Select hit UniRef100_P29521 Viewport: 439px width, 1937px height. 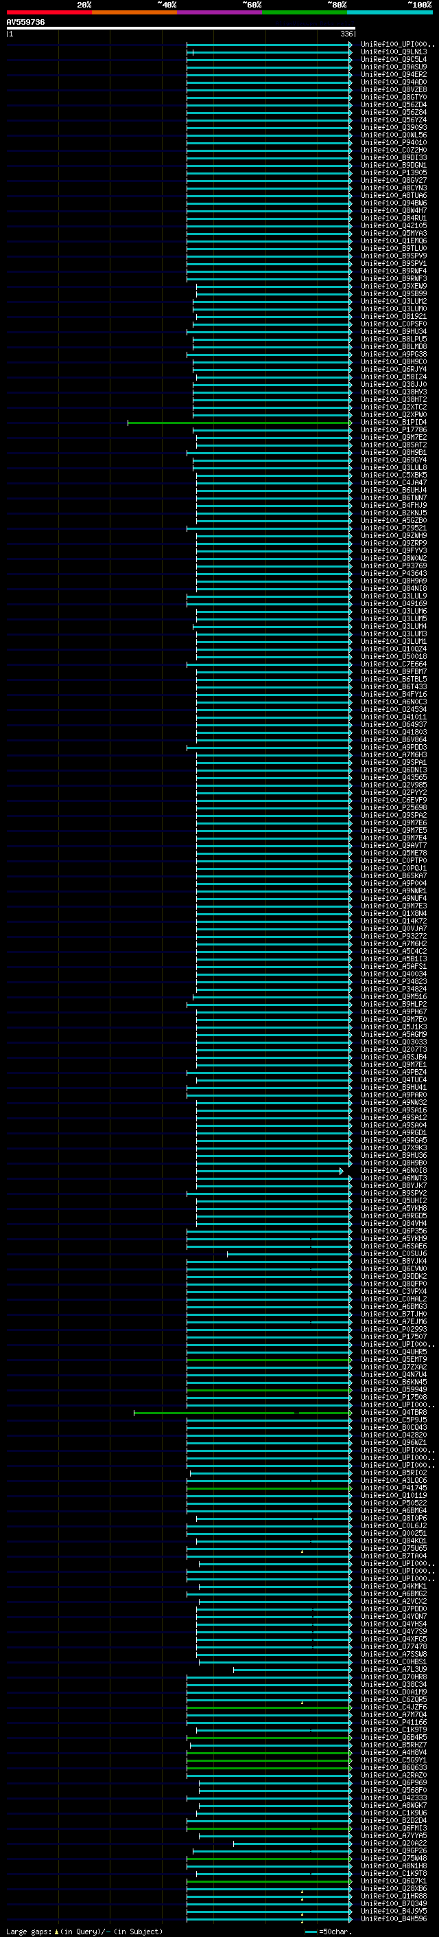[x=393, y=528]
